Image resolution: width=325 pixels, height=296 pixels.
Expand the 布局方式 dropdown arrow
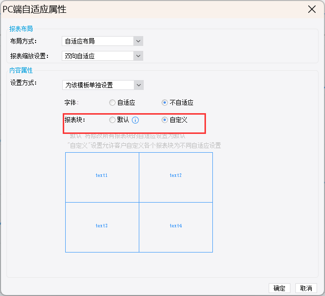tap(138, 41)
